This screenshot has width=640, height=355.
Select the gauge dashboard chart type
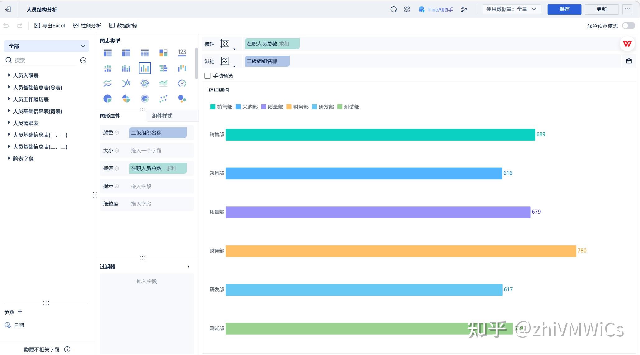pyautogui.click(x=182, y=83)
